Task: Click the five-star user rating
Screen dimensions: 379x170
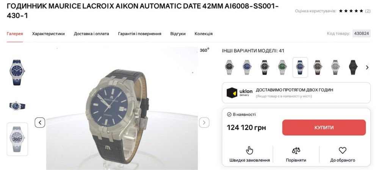Action: [351, 11]
